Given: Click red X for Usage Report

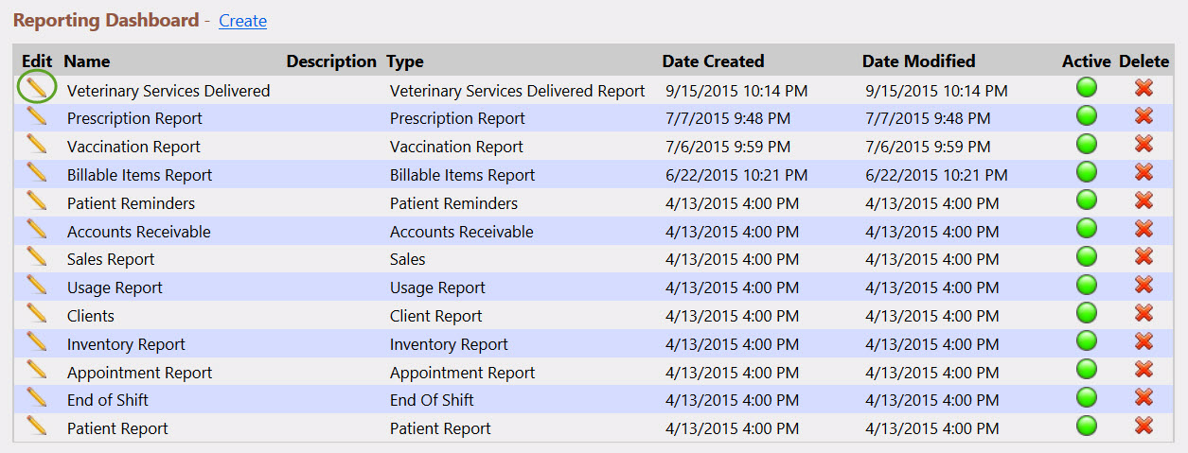Looking at the screenshot, I should coord(1144,285).
